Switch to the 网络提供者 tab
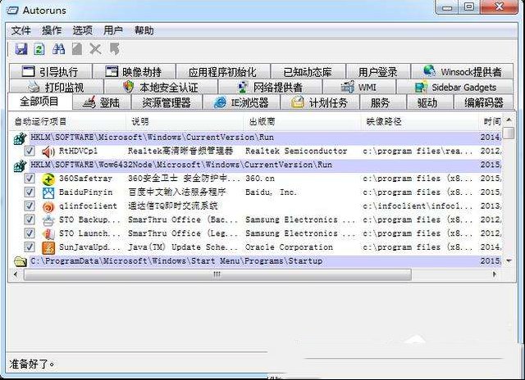The width and height of the screenshot is (525, 380). coord(270,88)
